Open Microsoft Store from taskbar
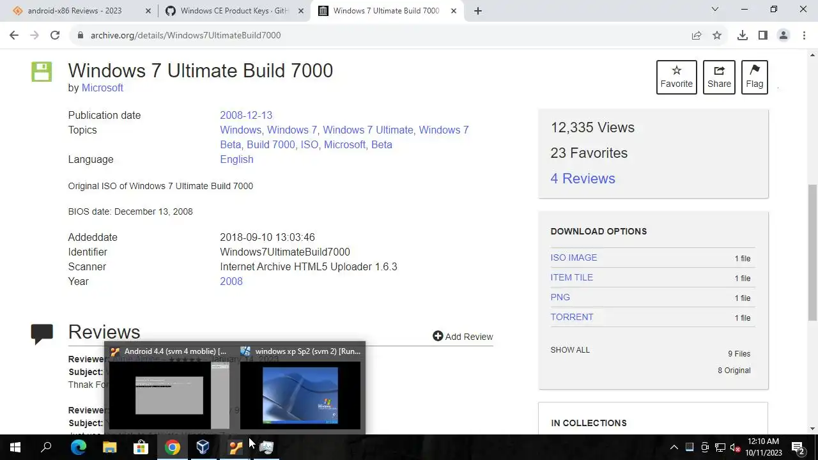Viewport: 818px width, 460px height. click(x=141, y=447)
